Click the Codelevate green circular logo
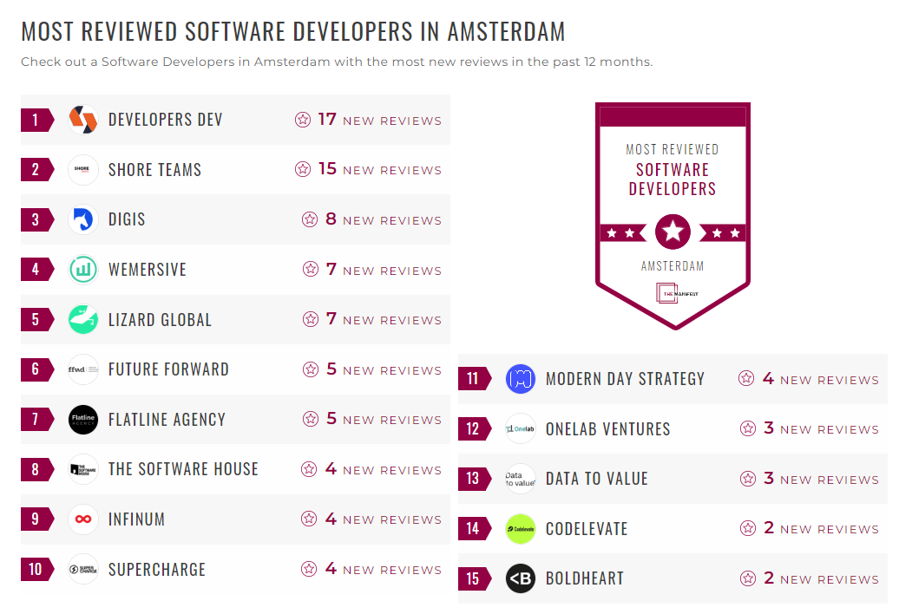 (x=520, y=528)
